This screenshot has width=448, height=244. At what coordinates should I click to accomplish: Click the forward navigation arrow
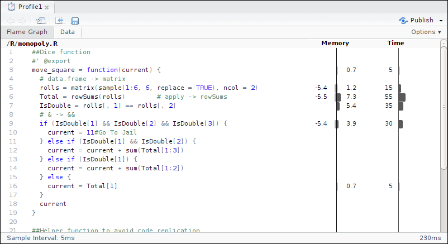21,21
